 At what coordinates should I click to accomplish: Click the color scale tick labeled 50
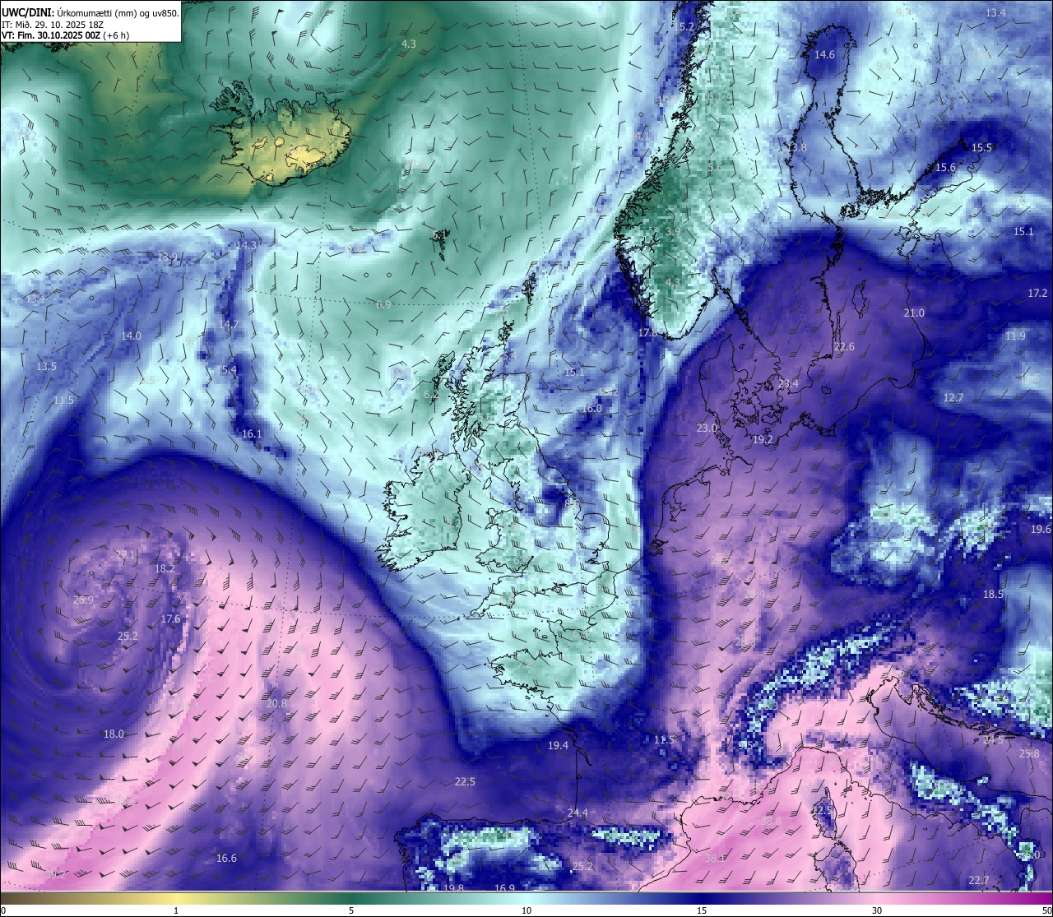point(1046,910)
